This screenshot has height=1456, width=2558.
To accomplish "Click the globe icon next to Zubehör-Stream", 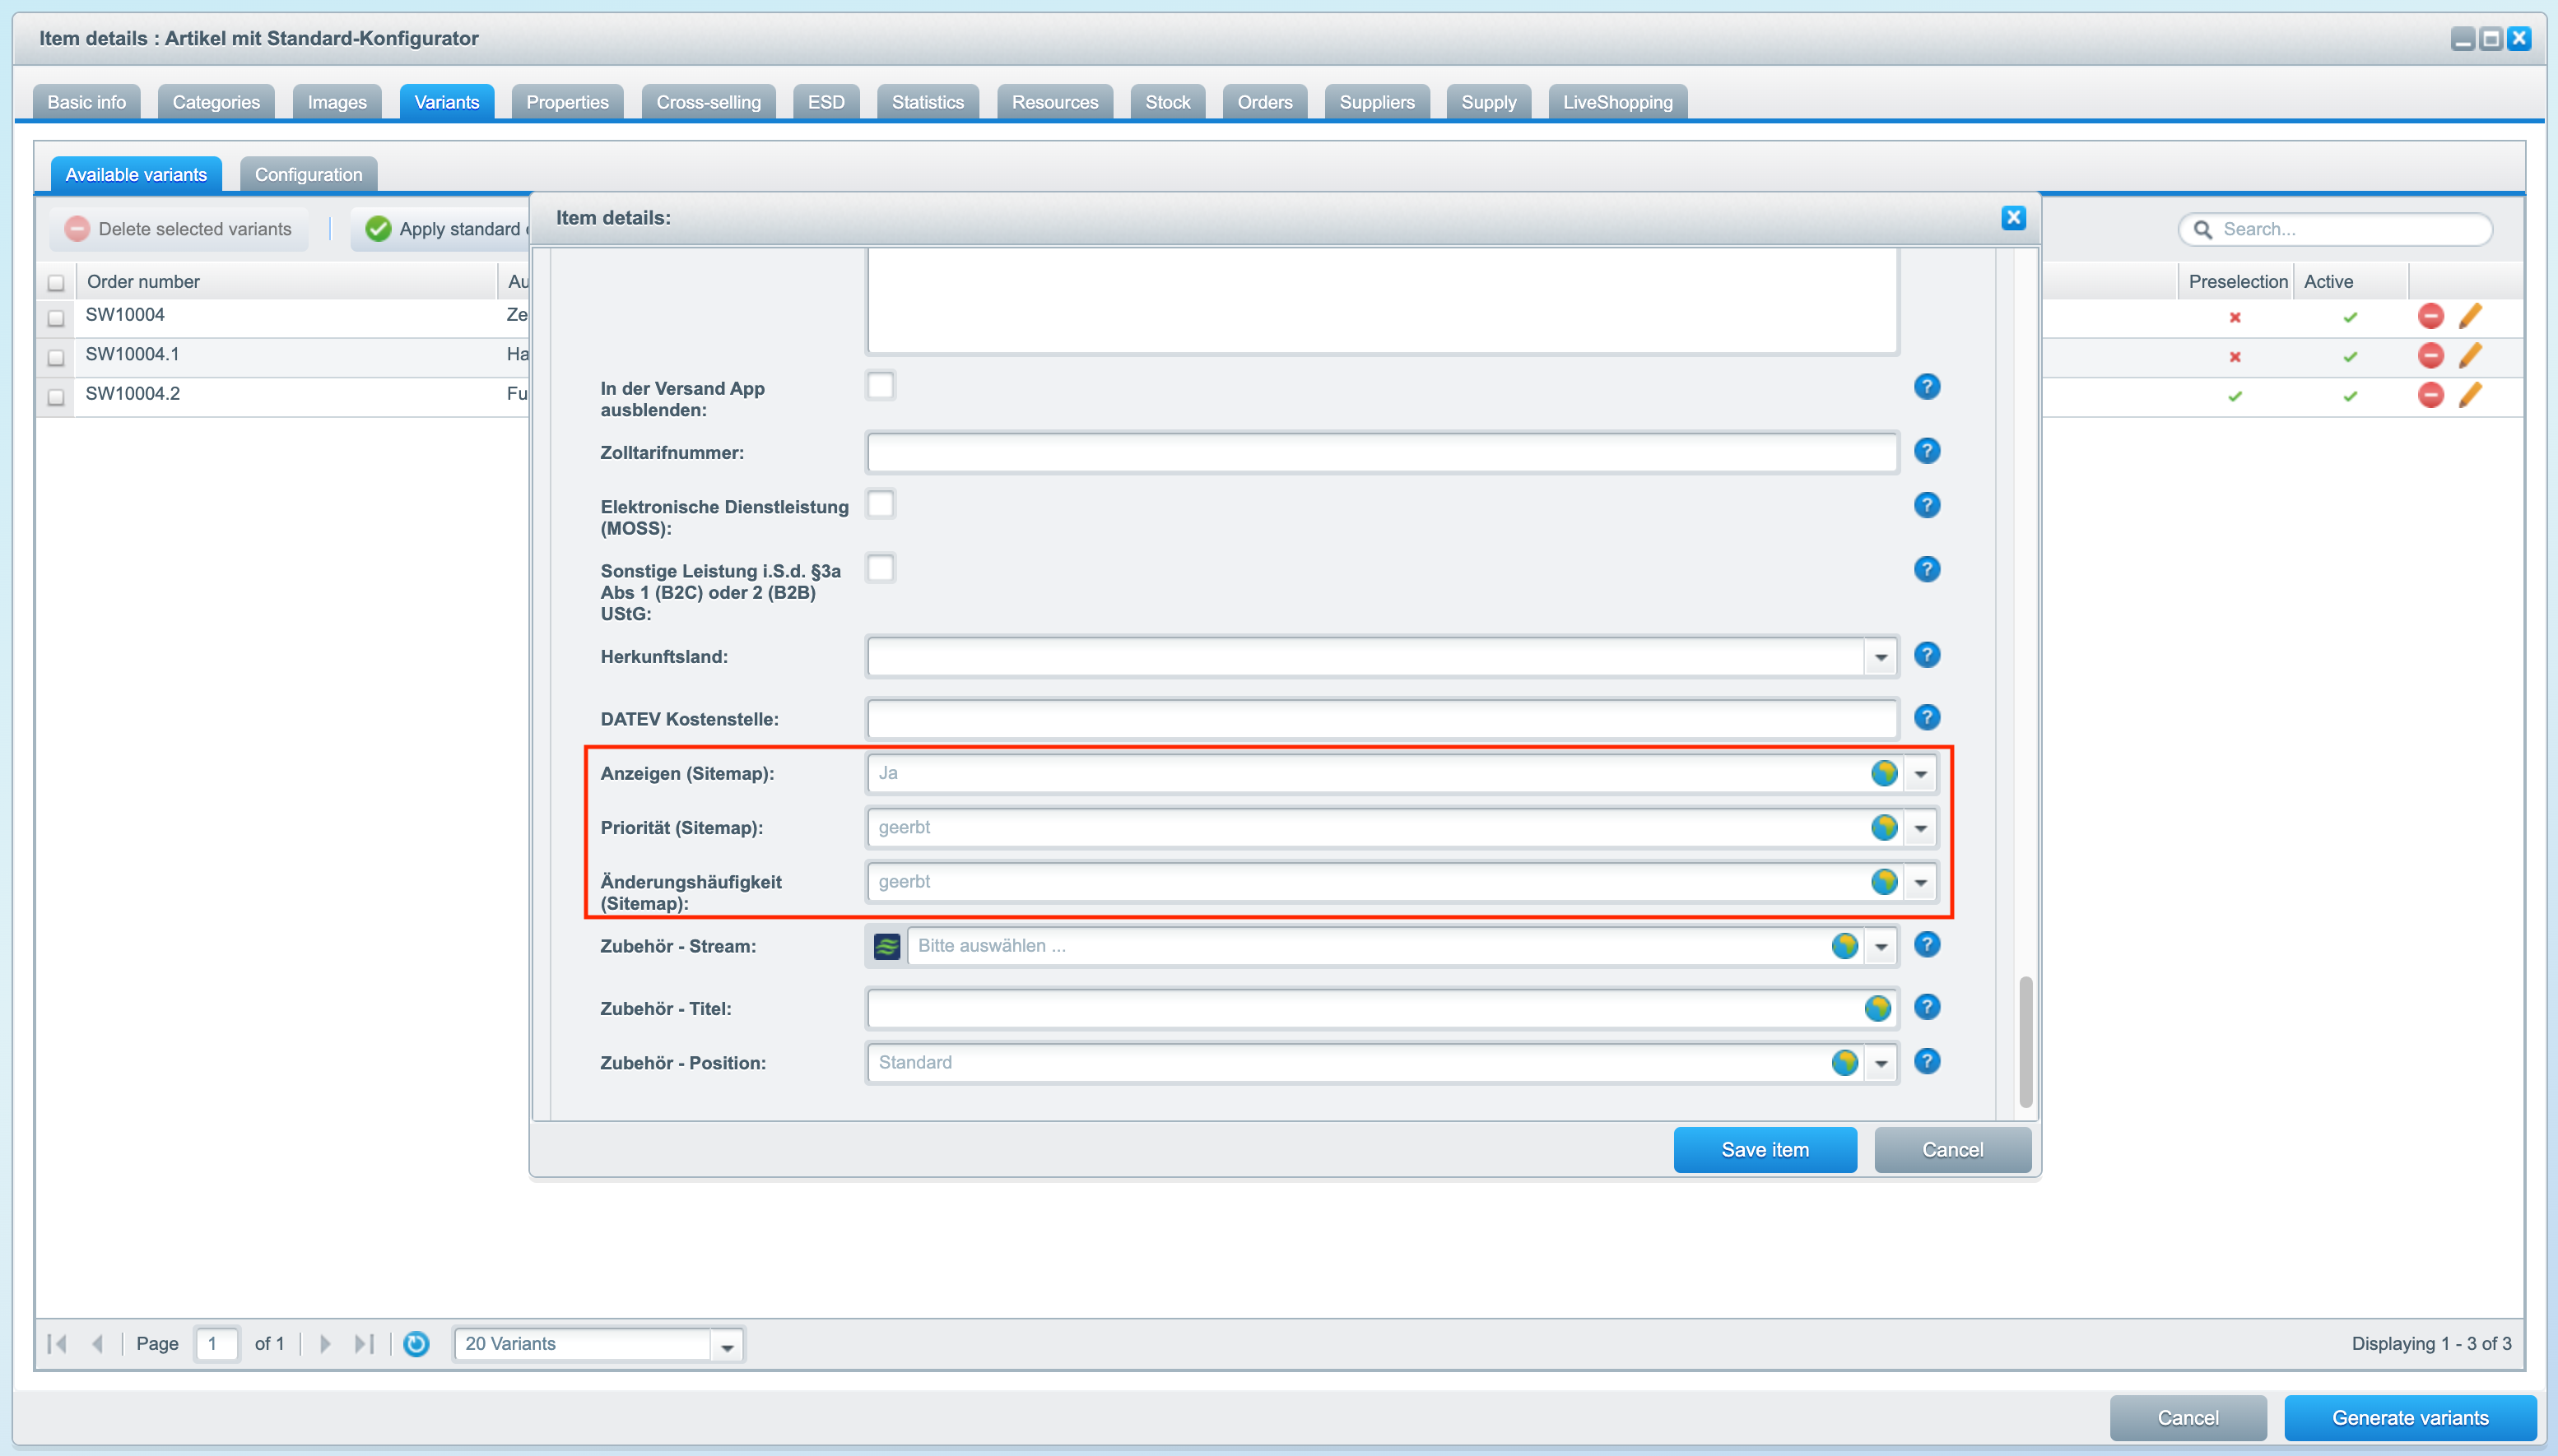I will [1844, 945].
